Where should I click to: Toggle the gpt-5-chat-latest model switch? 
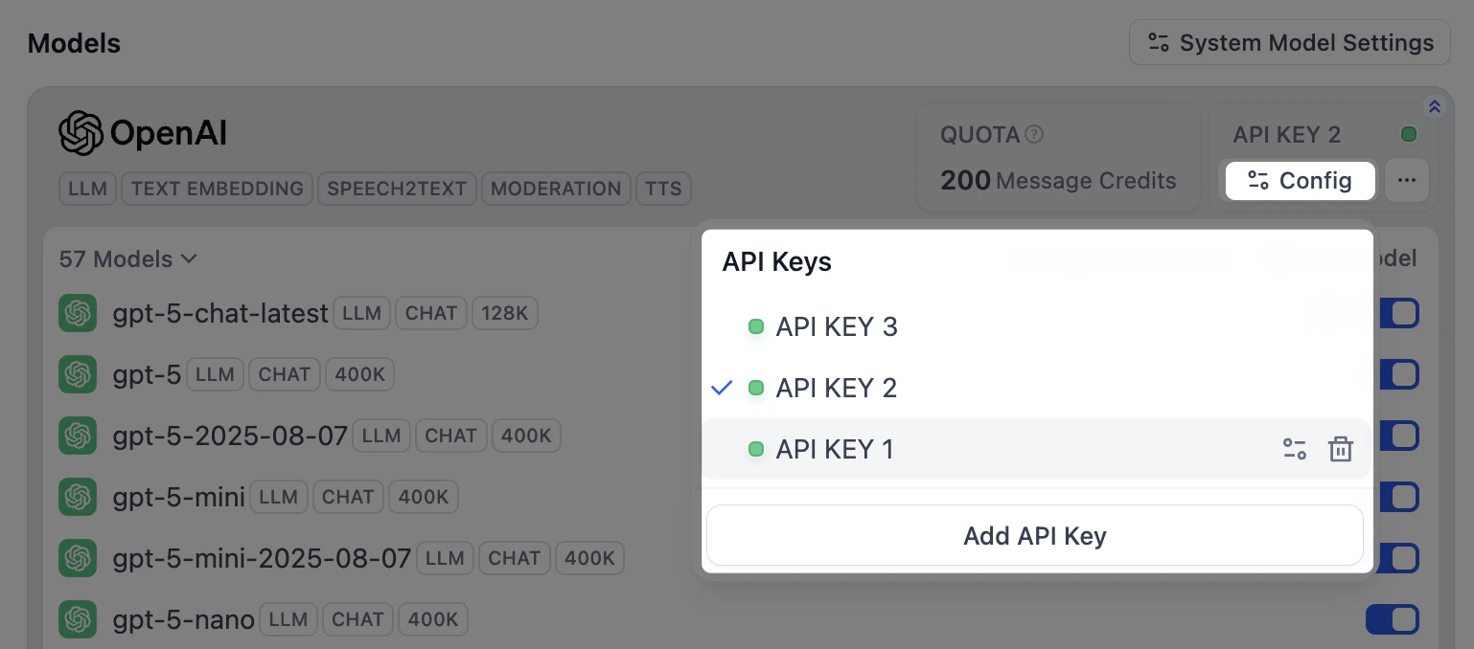[1393, 313]
